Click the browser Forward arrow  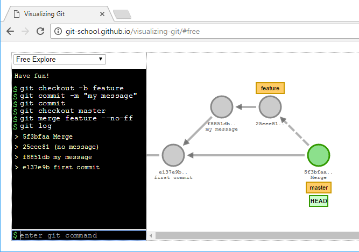25,31
